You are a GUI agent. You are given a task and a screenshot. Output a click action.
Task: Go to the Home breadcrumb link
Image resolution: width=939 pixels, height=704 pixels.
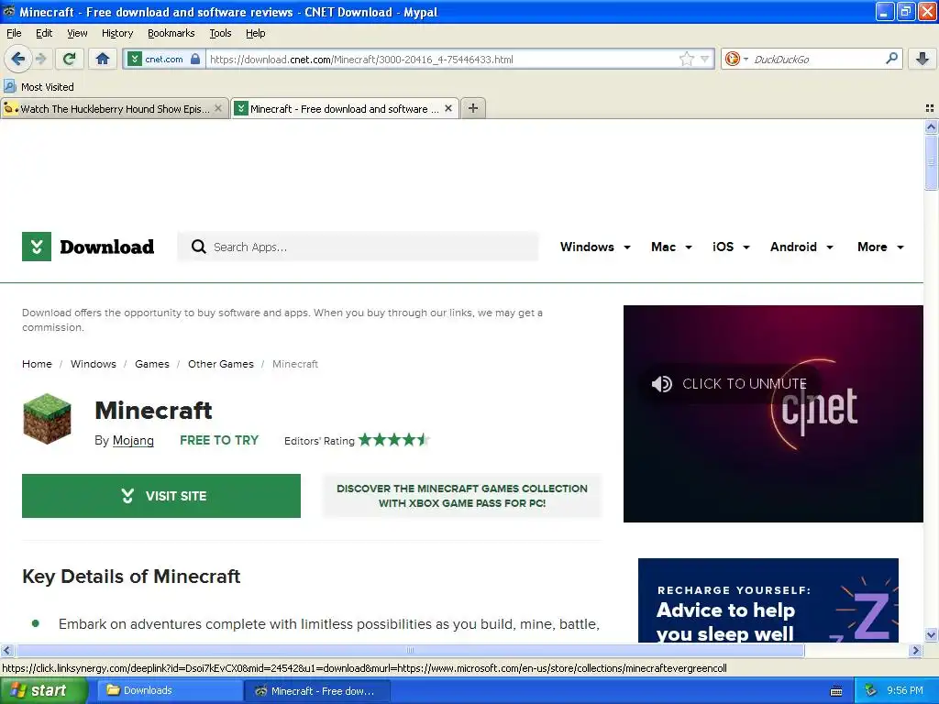[37, 364]
